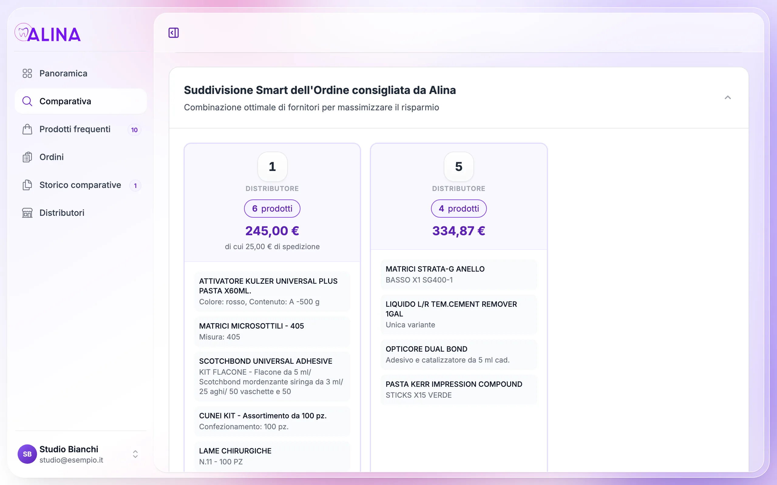Screen dimensions: 777x485
Task: Click the 'Combinazione ottimale di fornitori' subtitle
Action: point(311,107)
